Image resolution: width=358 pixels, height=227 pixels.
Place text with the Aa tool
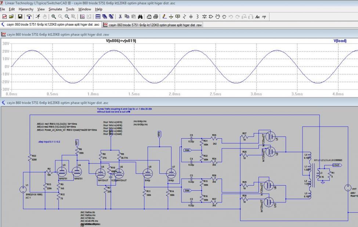pos(257,17)
